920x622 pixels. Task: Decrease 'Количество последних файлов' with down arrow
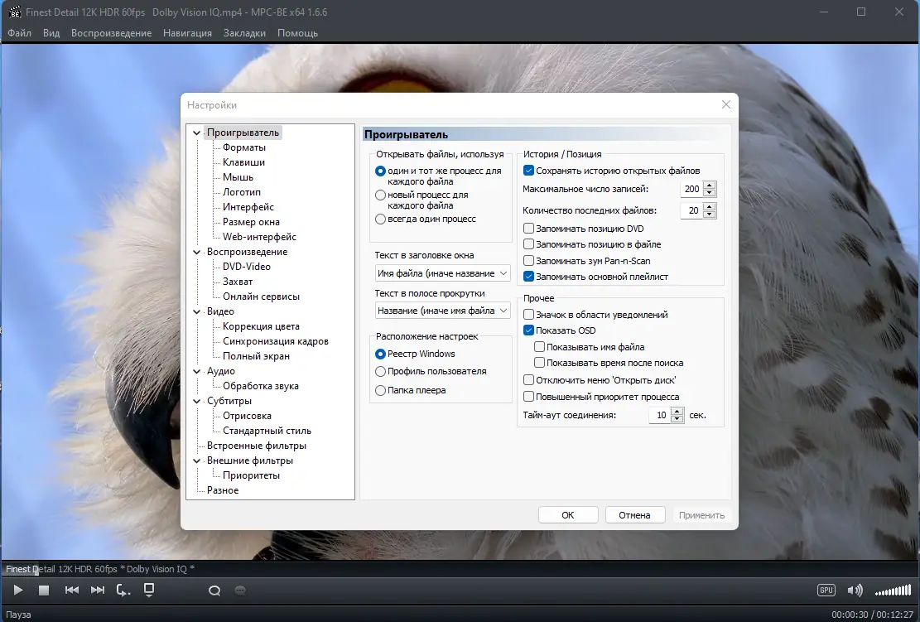(x=710, y=215)
